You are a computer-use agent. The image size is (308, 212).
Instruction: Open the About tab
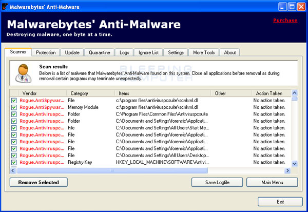pos(230,53)
